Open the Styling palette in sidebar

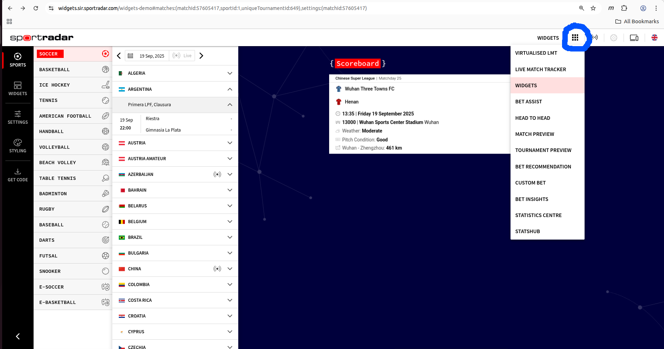(x=18, y=146)
